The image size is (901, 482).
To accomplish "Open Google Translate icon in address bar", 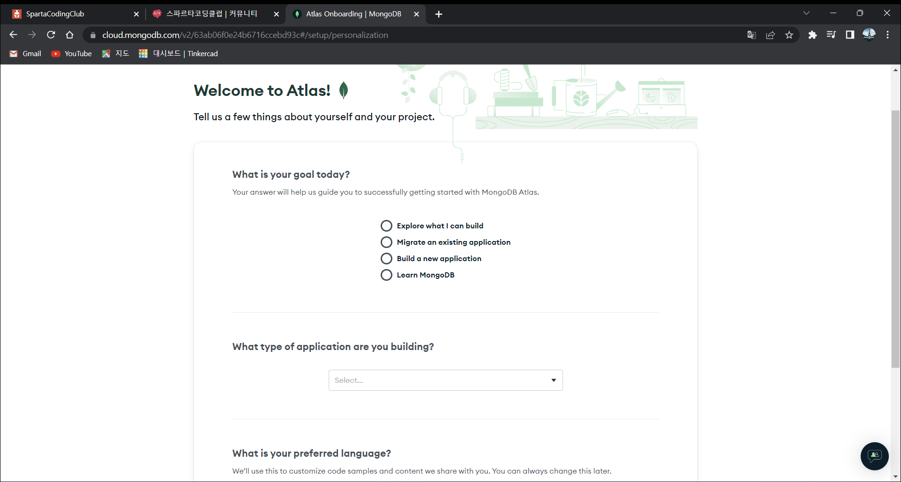I will [751, 35].
